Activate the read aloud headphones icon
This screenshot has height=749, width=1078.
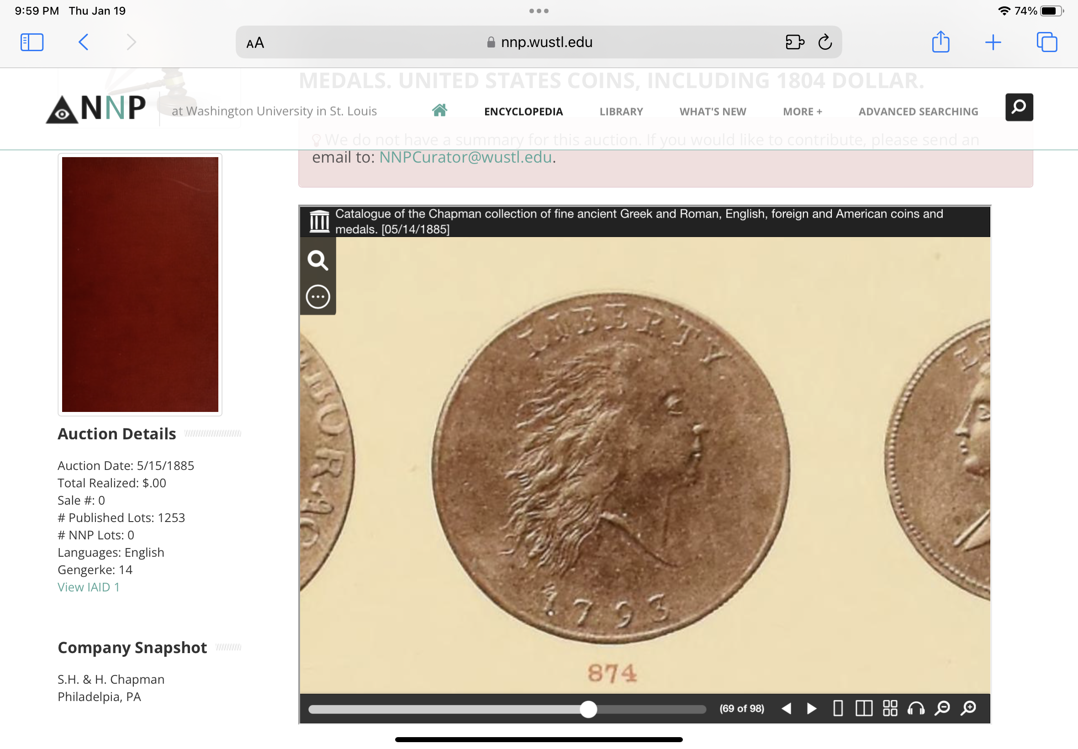pos(916,708)
